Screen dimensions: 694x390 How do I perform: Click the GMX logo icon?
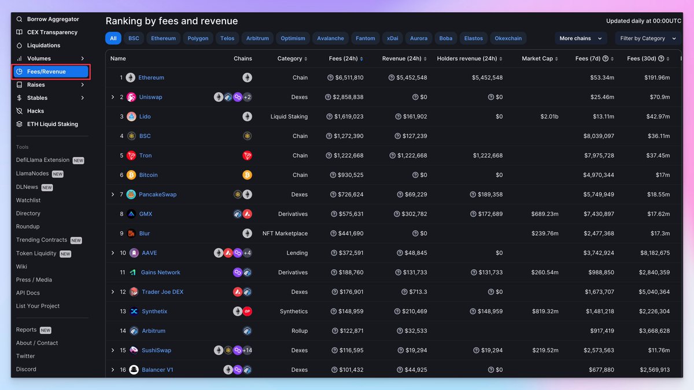click(x=131, y=214)
